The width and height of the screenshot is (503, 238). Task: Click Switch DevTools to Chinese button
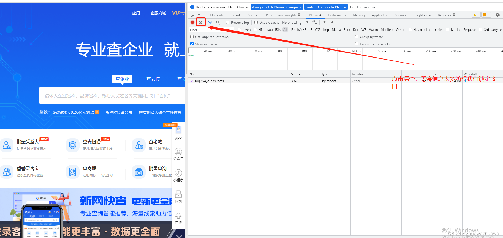(x=326, y=7)
